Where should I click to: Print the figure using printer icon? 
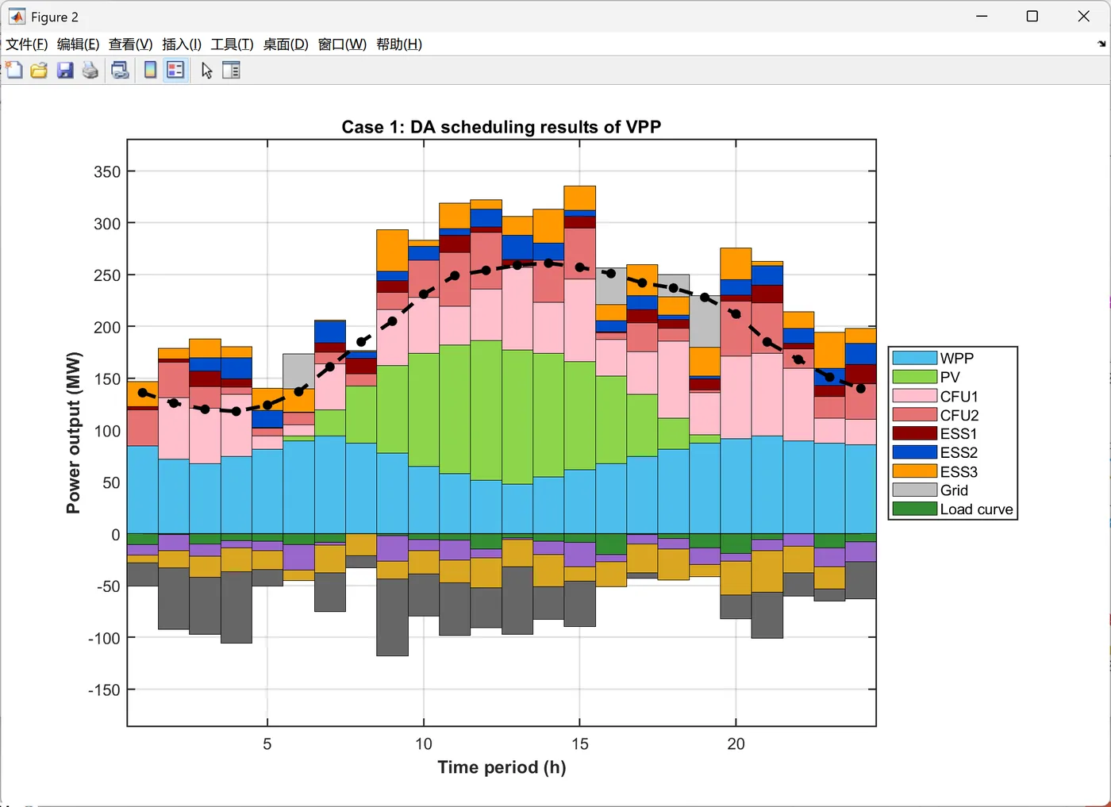pyautogui.click(x=90, y=71)
